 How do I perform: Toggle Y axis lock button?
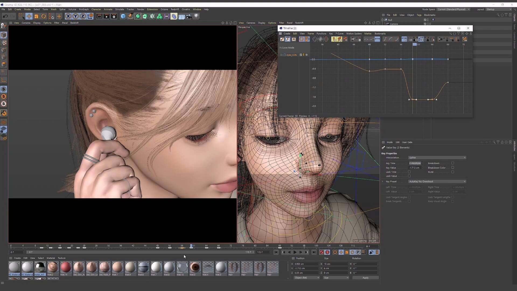pyautogui.click(x=75, y=16)
